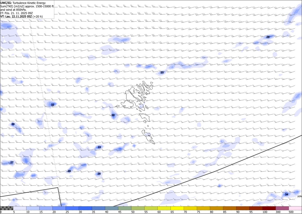
Task: Click the TKE value label 28
Action: tap(99, 174)
